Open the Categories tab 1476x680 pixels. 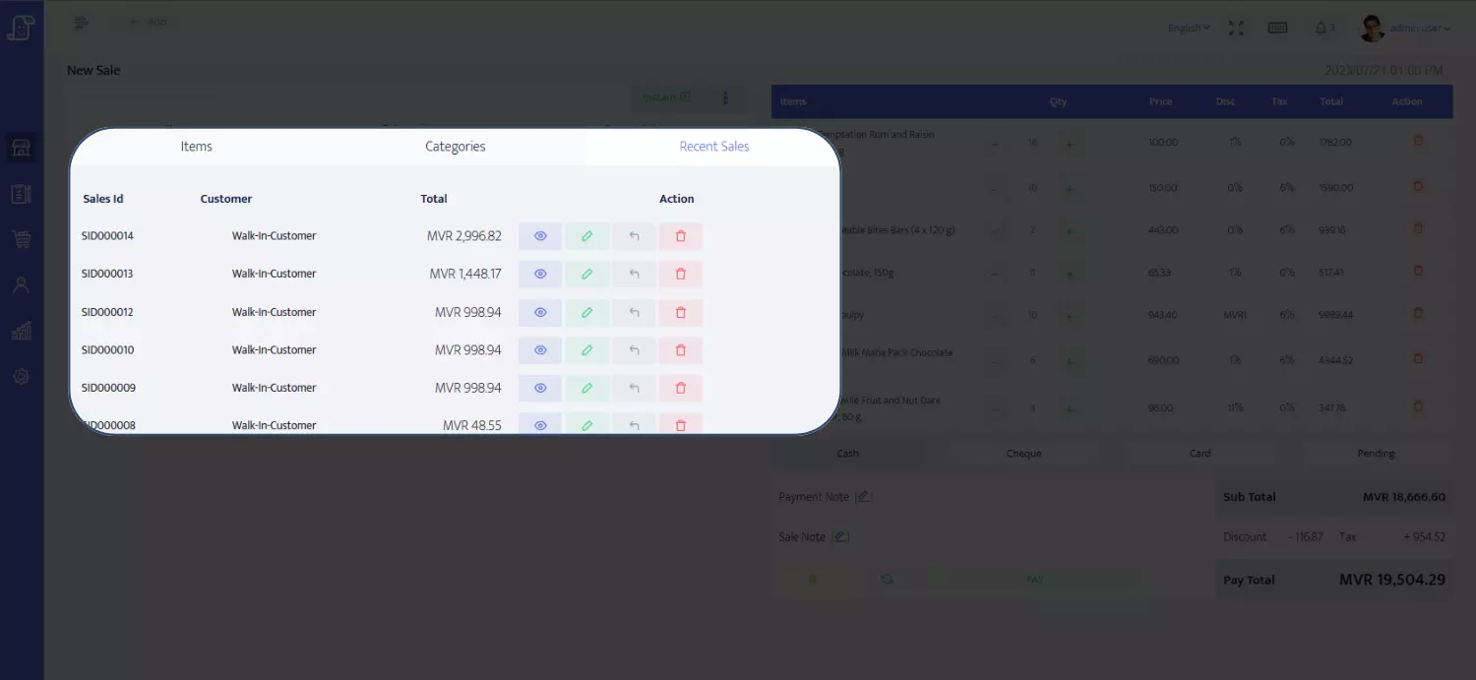[455, 147]
